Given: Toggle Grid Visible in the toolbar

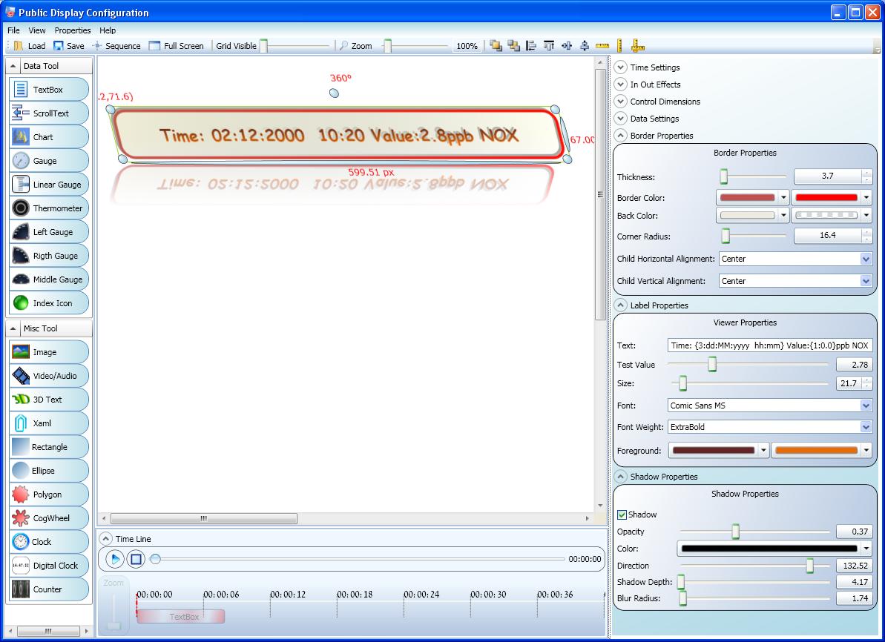Looking at the screenshot, I should tap(237, 45).
